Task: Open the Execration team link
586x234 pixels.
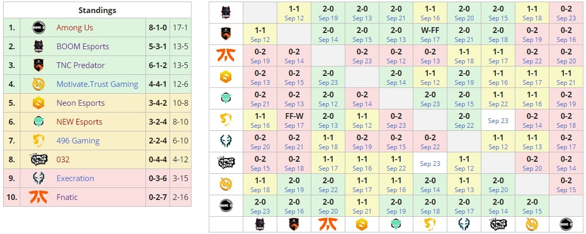Action: pyautogui.click(x=75, y=179)
